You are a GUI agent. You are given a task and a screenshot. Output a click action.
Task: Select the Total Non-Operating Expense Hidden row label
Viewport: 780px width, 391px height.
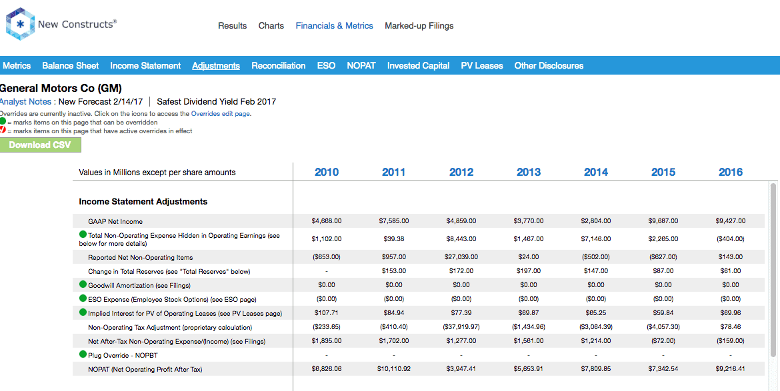coord(179,240)
